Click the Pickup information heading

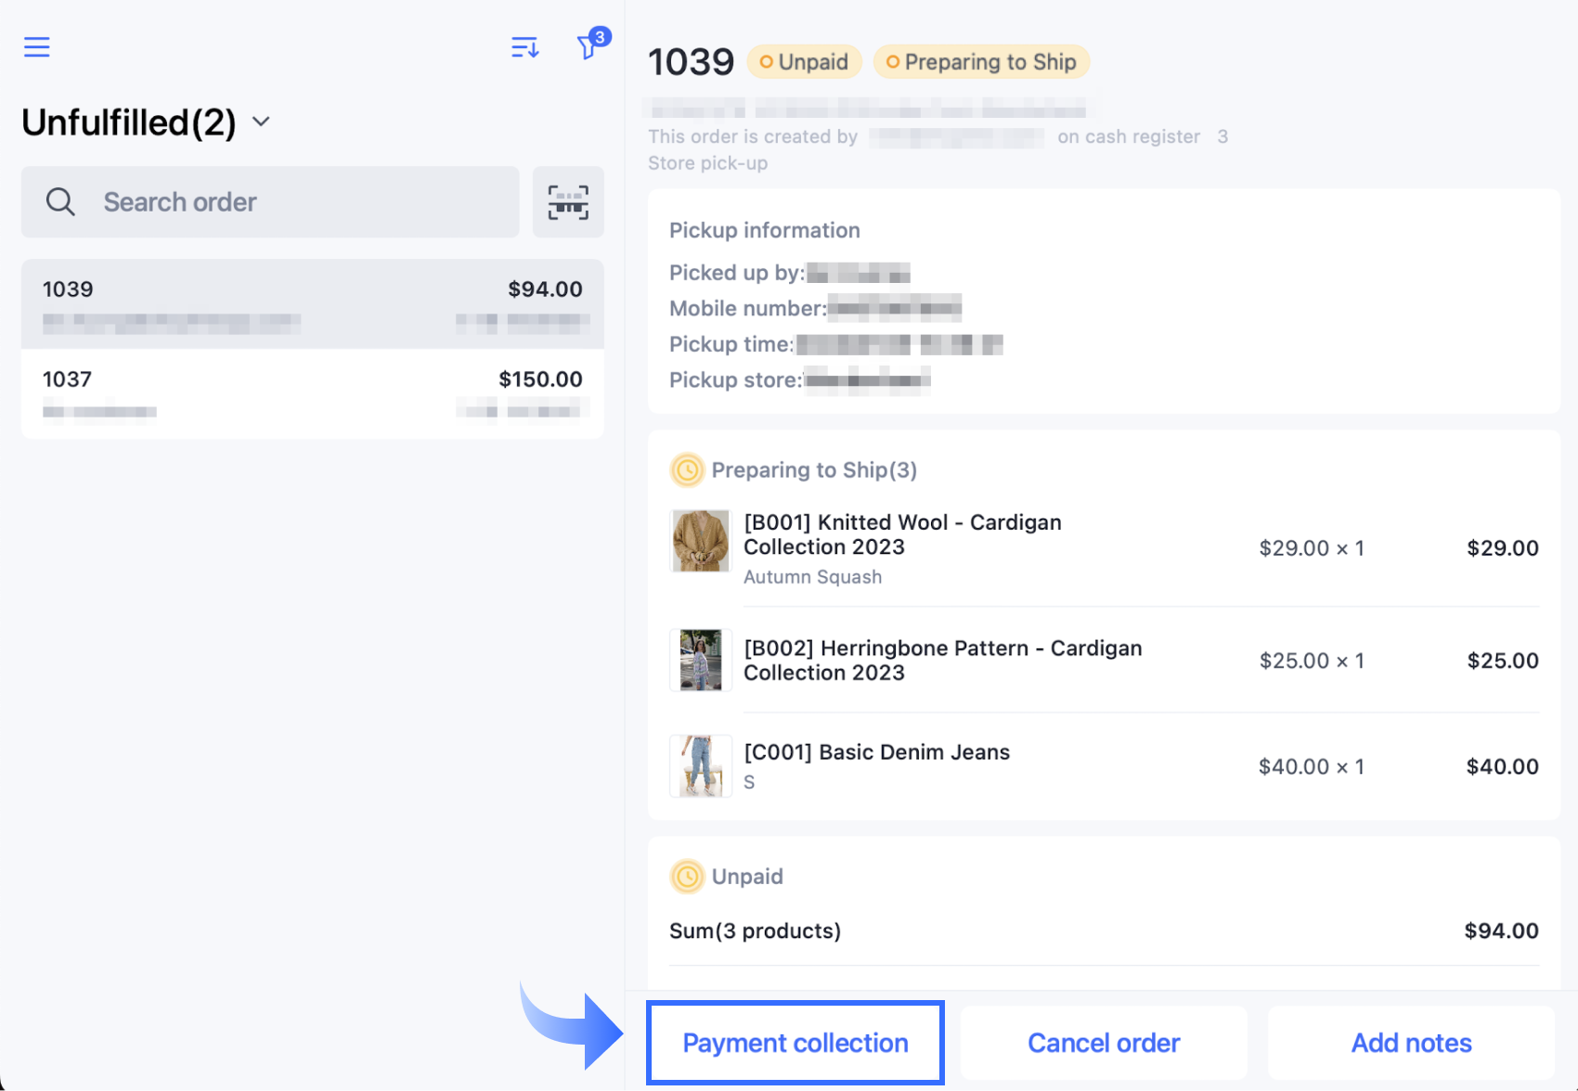(x=765, y=230)
